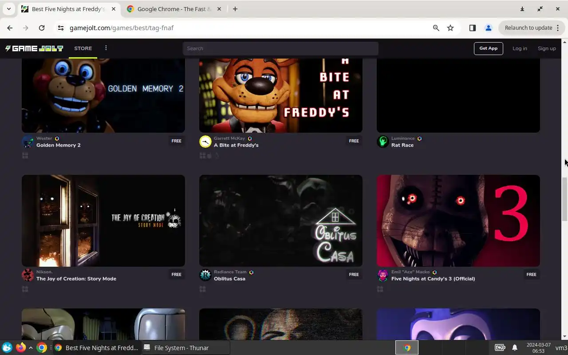Viewport: 568px width, 355px height.
Task: Click the Rat Race title link
Action: click(402, 145)
